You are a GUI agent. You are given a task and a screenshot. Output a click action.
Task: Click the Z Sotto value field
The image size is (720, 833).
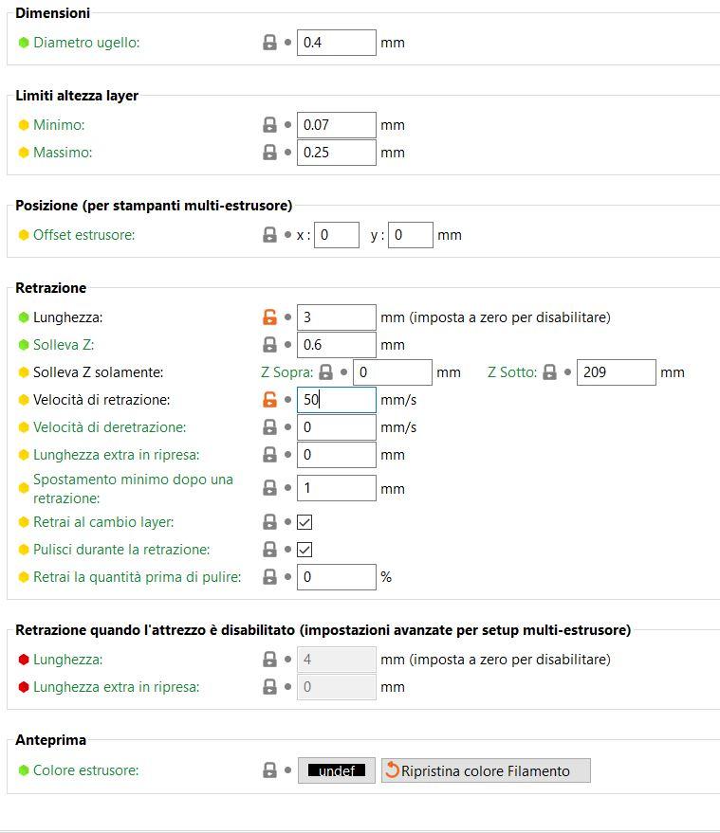tap(616, 372)
